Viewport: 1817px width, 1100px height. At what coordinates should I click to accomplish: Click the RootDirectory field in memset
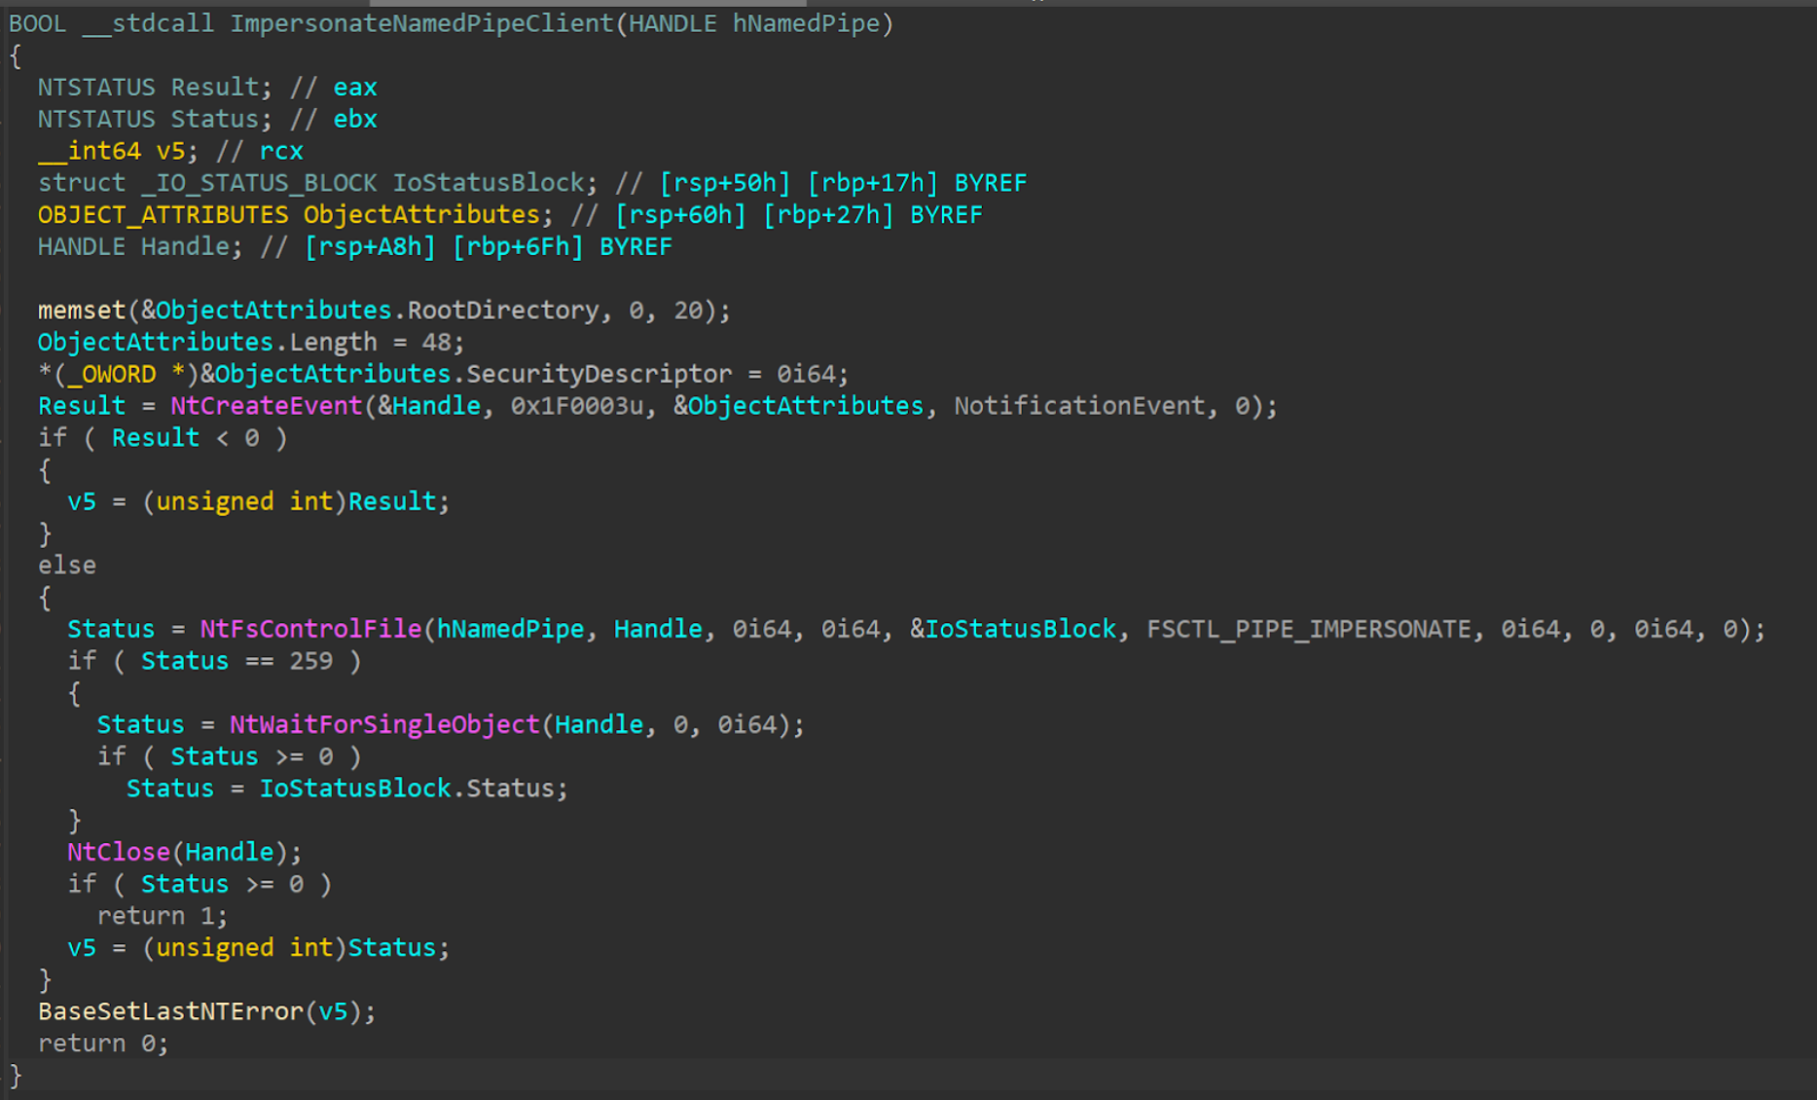coord(503,311)
